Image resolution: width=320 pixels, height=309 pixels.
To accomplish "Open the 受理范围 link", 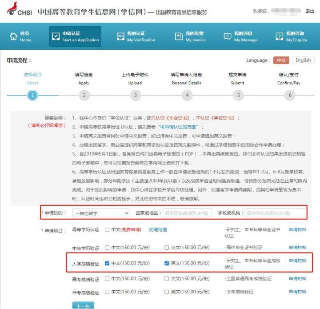I will click(158, 230).
